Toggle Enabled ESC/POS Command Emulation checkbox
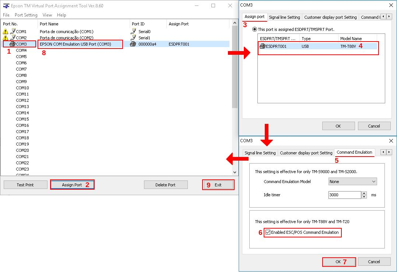397x272 pixels. click(x=268, y=232)
